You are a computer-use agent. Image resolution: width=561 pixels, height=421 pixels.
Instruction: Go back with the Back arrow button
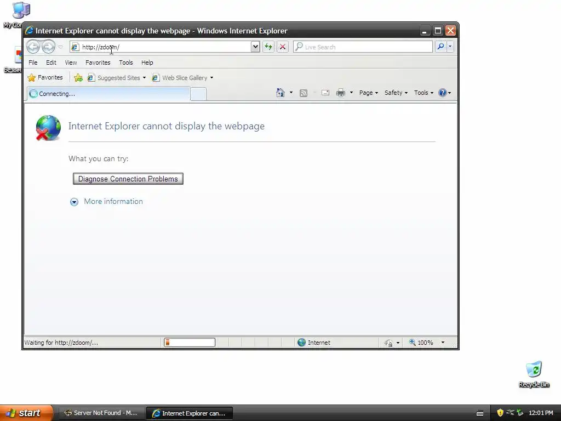[x=33, y=47]
